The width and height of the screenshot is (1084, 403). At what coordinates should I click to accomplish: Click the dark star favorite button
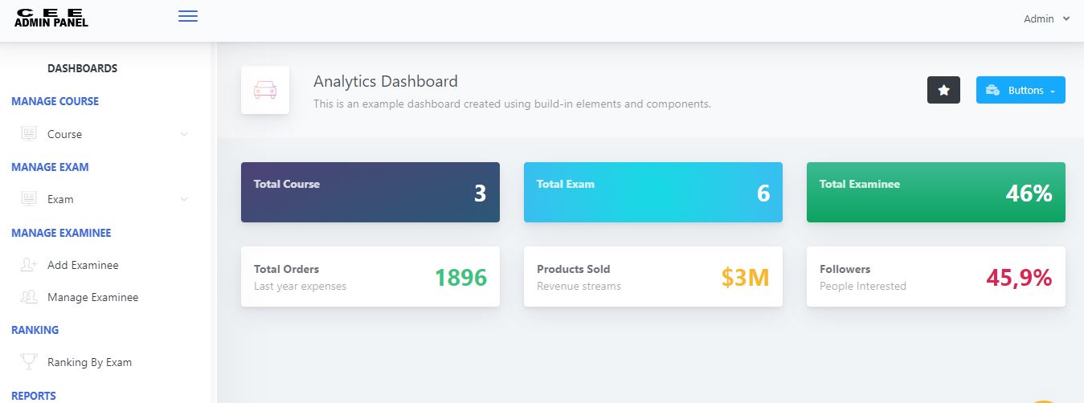tap(943, 90)
